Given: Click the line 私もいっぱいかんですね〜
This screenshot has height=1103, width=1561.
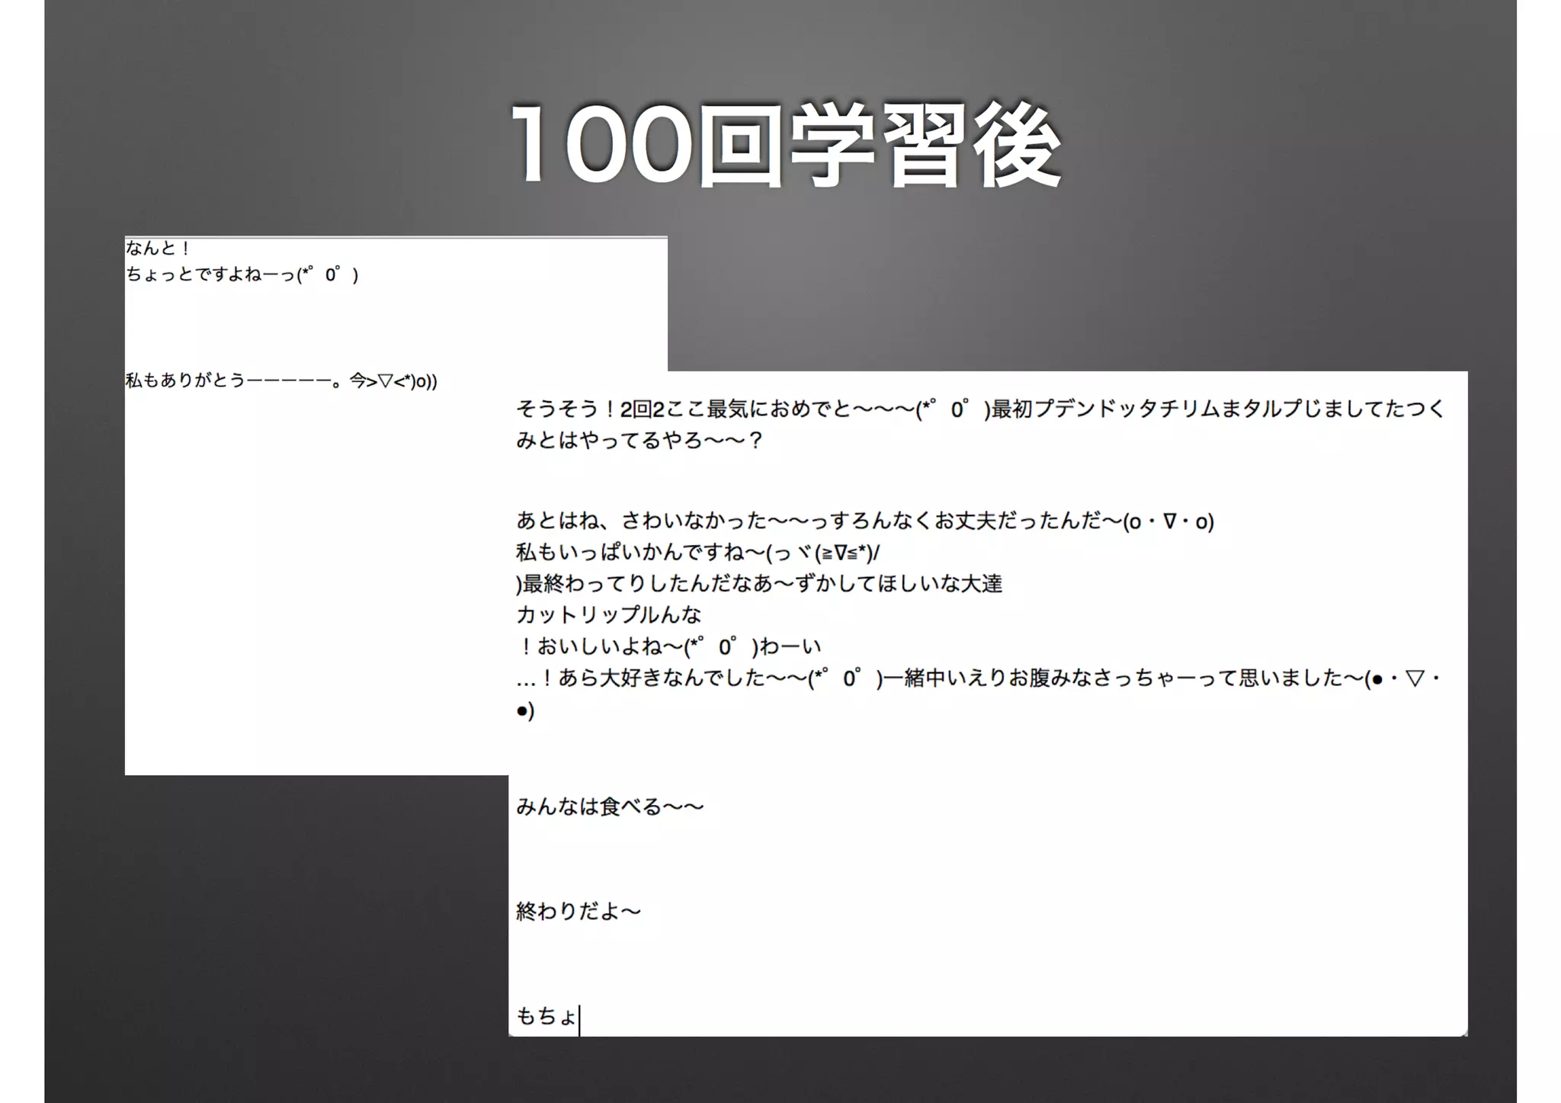Looking at the screenshot, I should click(x=697, y=553).
